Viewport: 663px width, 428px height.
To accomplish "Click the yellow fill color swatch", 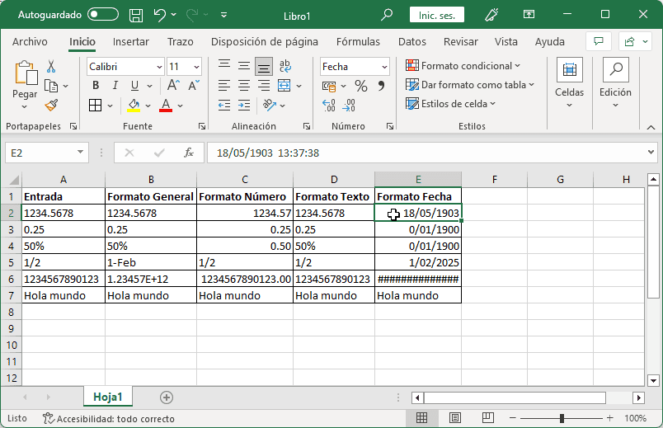I will click(134, 105).
